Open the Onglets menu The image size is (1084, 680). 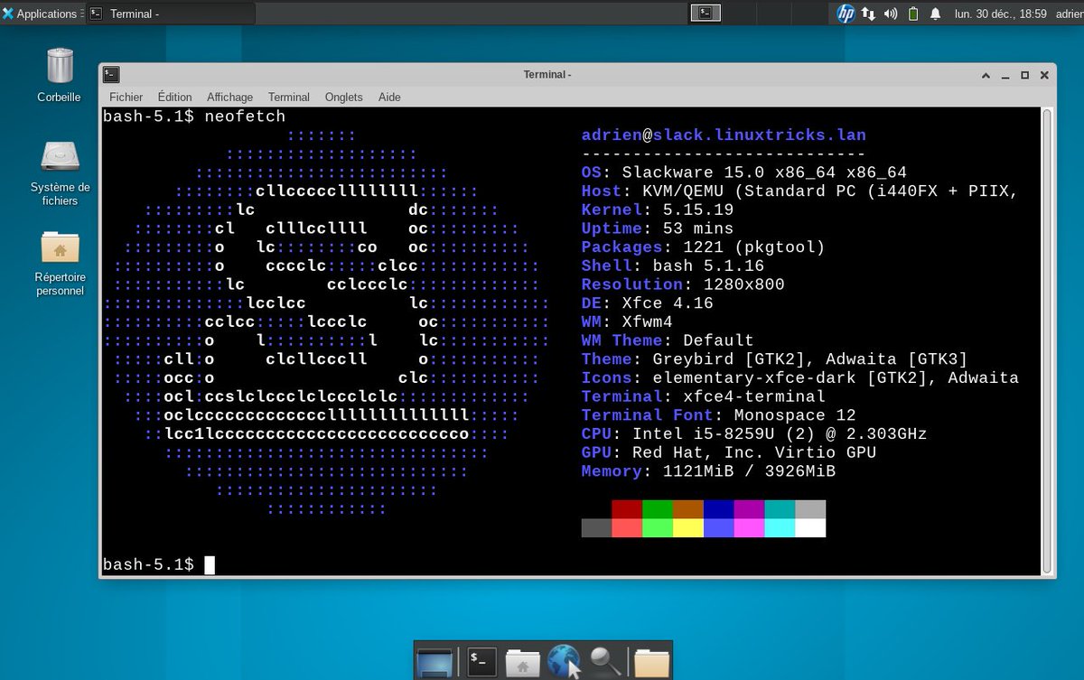[x=343, y=97]
